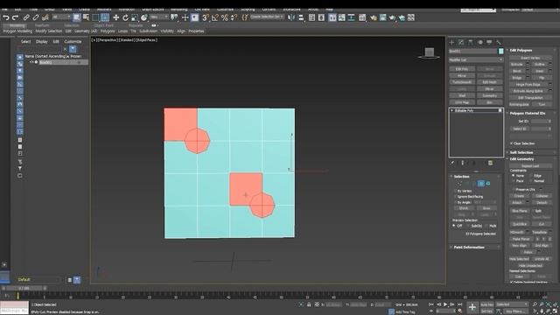The image size is (560, 315).
Task: Collapse the Edit Geometry rollout
Action: click(x=521, y=159)
